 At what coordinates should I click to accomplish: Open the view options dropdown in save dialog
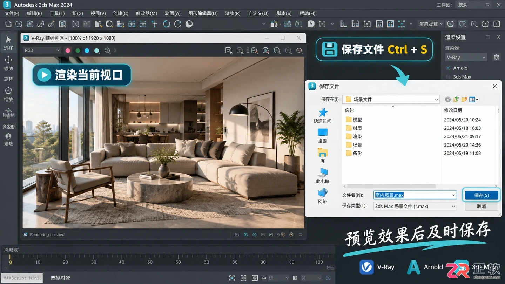474,100
